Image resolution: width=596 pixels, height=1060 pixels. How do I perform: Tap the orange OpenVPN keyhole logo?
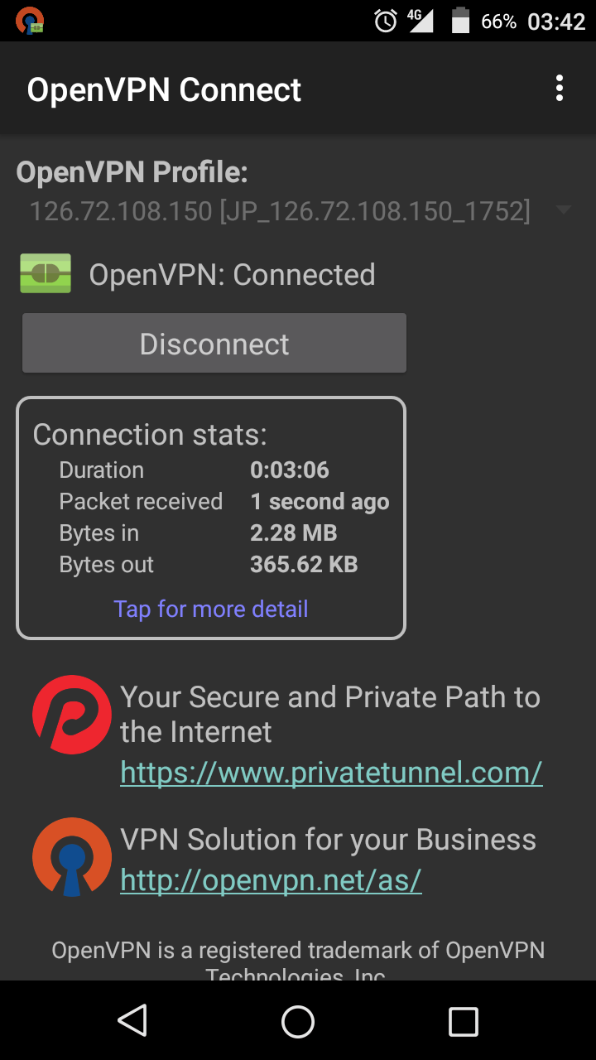point(72,856)
